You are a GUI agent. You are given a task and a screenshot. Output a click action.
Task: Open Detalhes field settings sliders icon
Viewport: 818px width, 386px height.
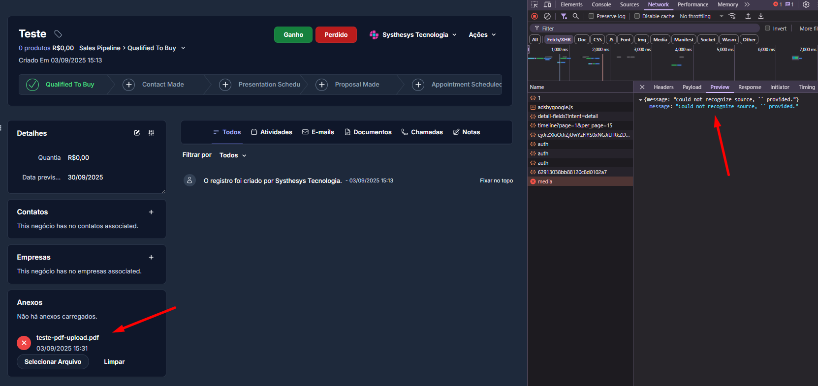[x=151, y=133]
